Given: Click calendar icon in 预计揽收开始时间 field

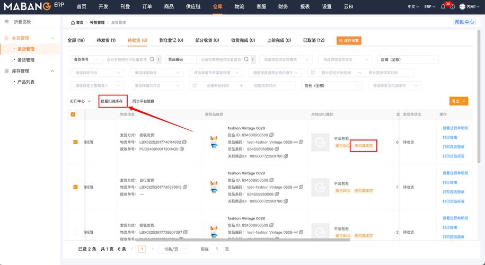Looking at the screenshot, I should (x=313, y=73).
